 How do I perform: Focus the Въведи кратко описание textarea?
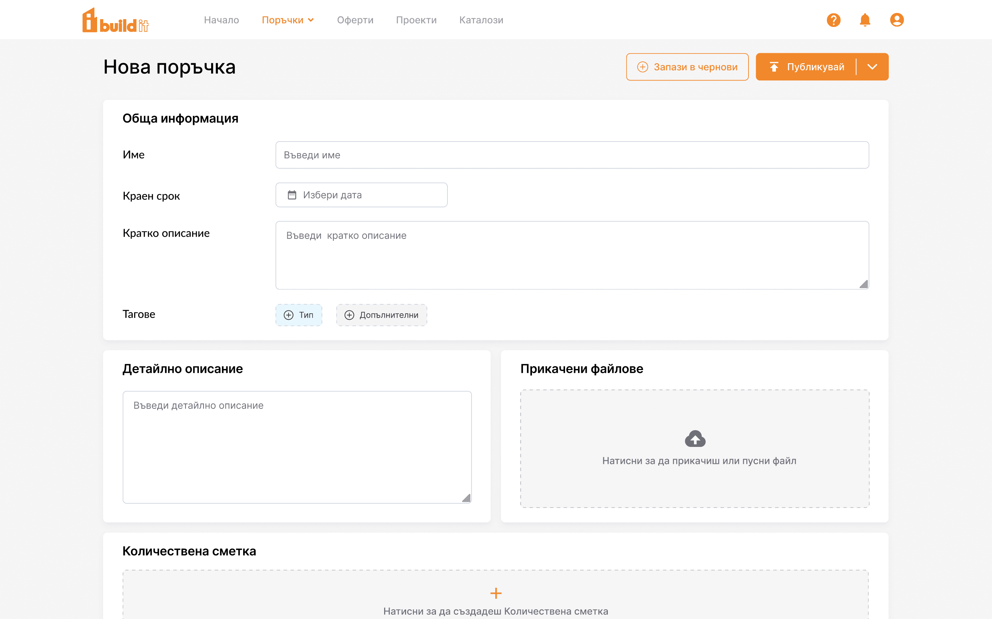tap(572, 255)
